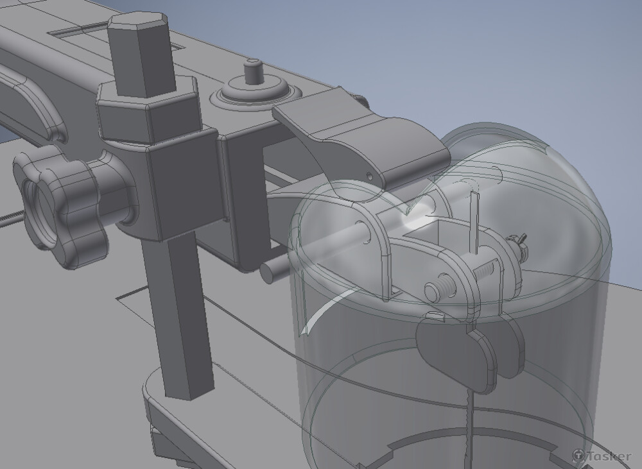This screenshot has width=642, height=469.
Task: Select the rod end protruding from dome
Action: click(x=272, y=270)
